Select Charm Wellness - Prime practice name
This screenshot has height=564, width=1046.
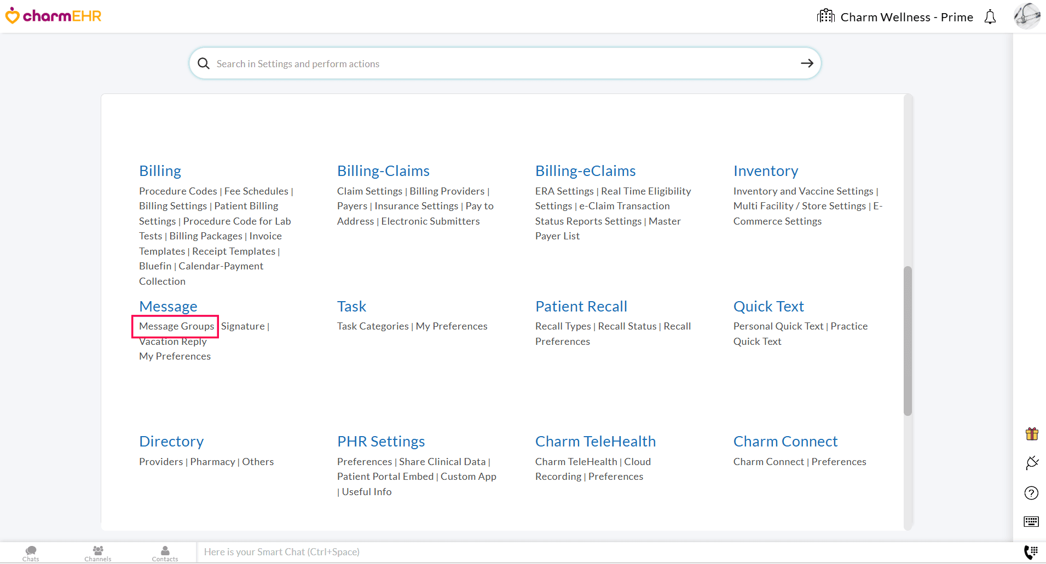(x=906, y=17)
